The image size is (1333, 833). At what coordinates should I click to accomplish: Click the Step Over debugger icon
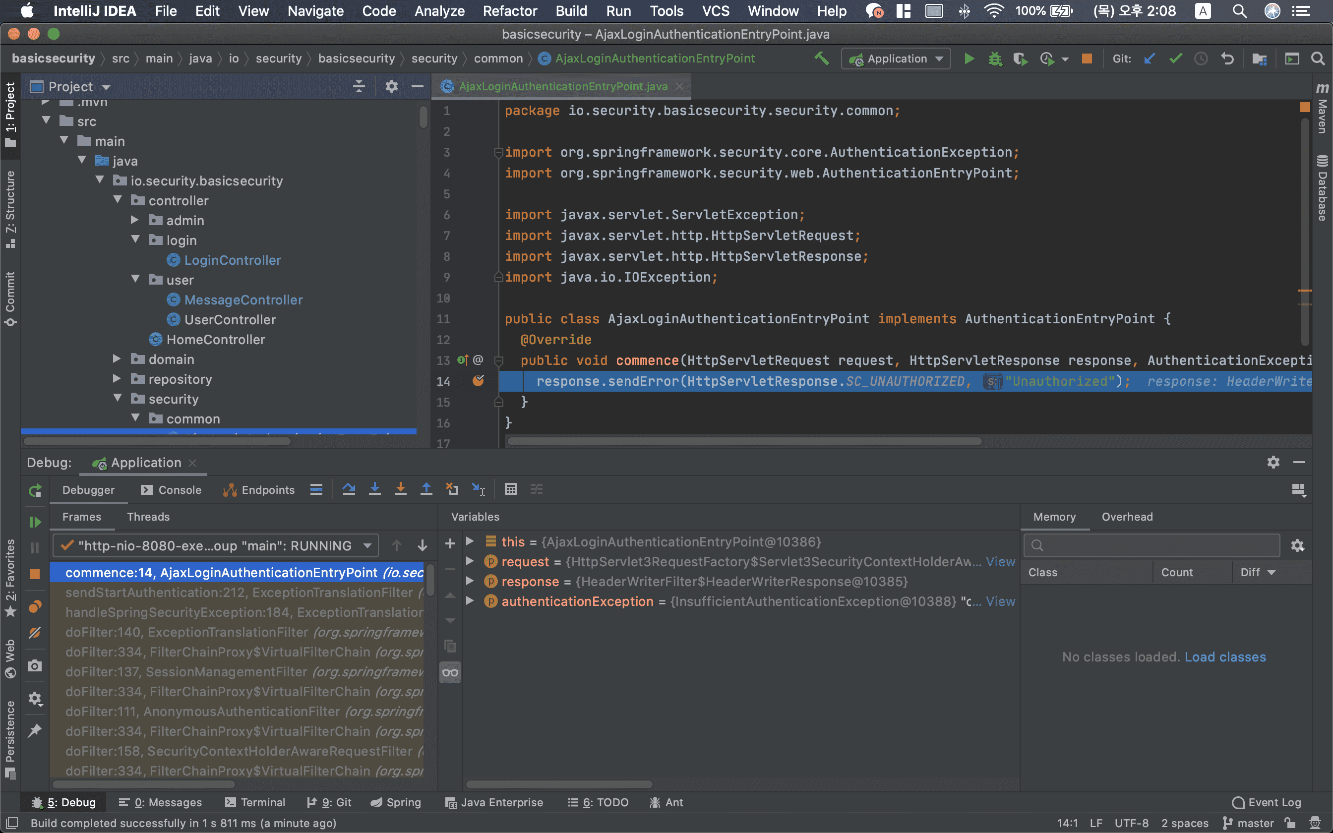tap(349, 489)
